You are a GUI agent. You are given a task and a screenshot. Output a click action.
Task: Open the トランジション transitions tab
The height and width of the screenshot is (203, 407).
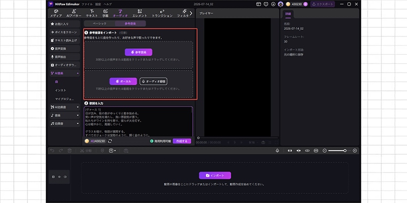click(162, 14)
